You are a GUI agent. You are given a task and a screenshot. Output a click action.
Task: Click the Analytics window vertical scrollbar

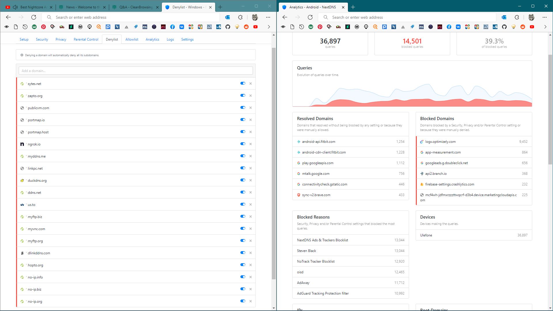(550, 109)
